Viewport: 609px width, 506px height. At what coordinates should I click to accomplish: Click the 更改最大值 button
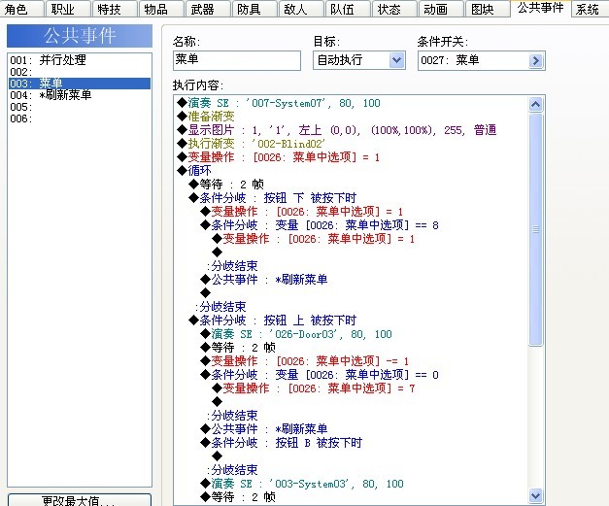point(80,500)
